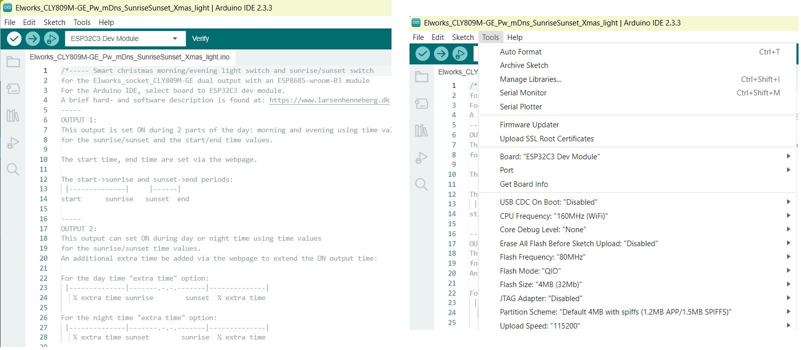Screen dimensions: 801x350
Task: Expand Core Debug Level "None" submenu
Action: [637, 230]
